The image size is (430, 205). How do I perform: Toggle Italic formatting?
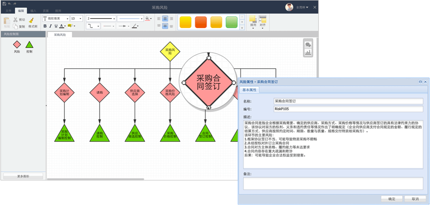tap(51, 26)
